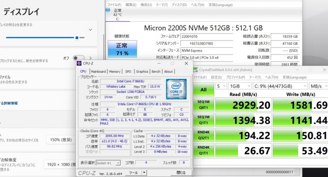
Task: Switch to the Graphics tab in CPU-Z
Action: pos(142,71)
